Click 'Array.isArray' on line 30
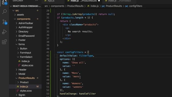The image size is (172, 97). point(73,14)
